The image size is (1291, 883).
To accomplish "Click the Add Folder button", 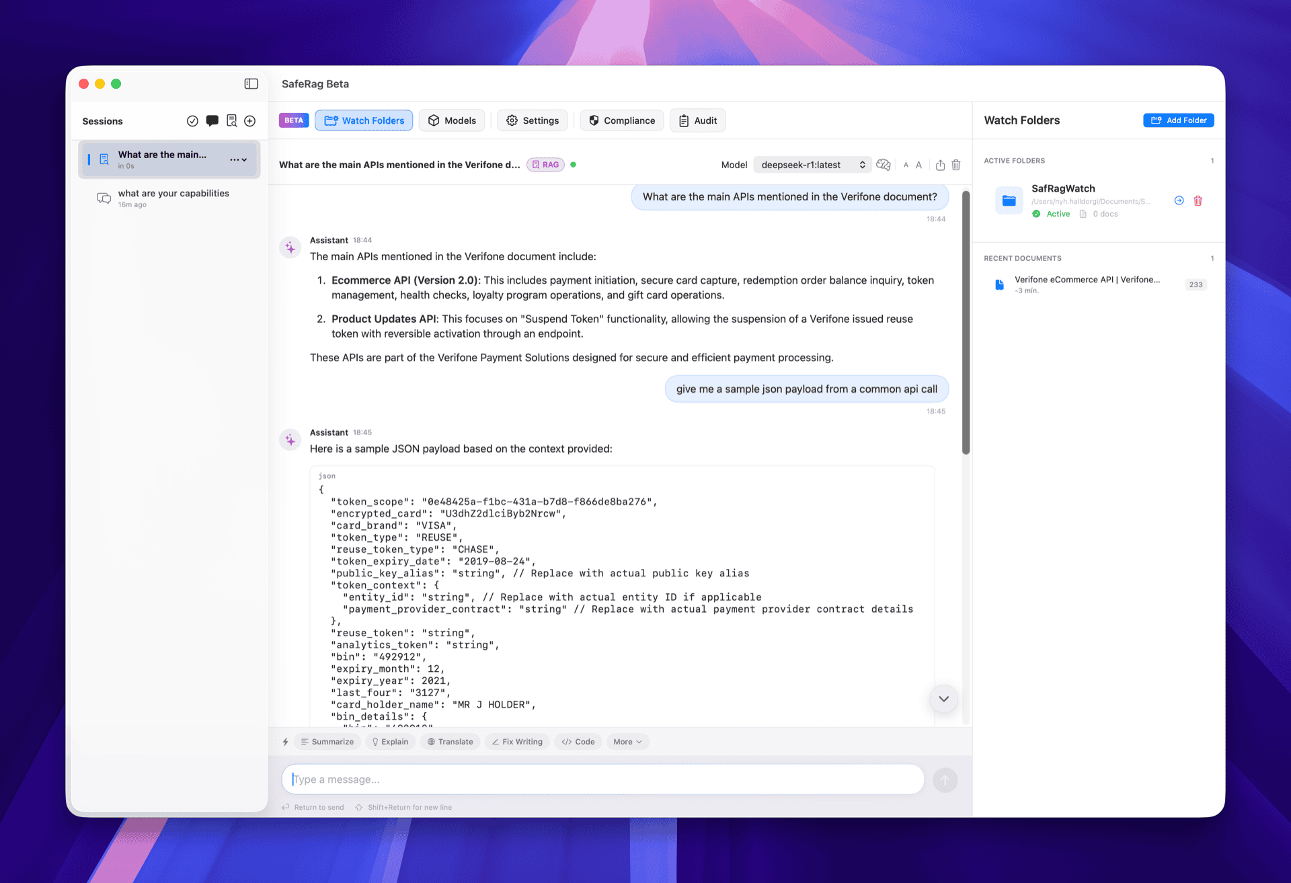I will pyautogui.click(x=1178, y=120).
